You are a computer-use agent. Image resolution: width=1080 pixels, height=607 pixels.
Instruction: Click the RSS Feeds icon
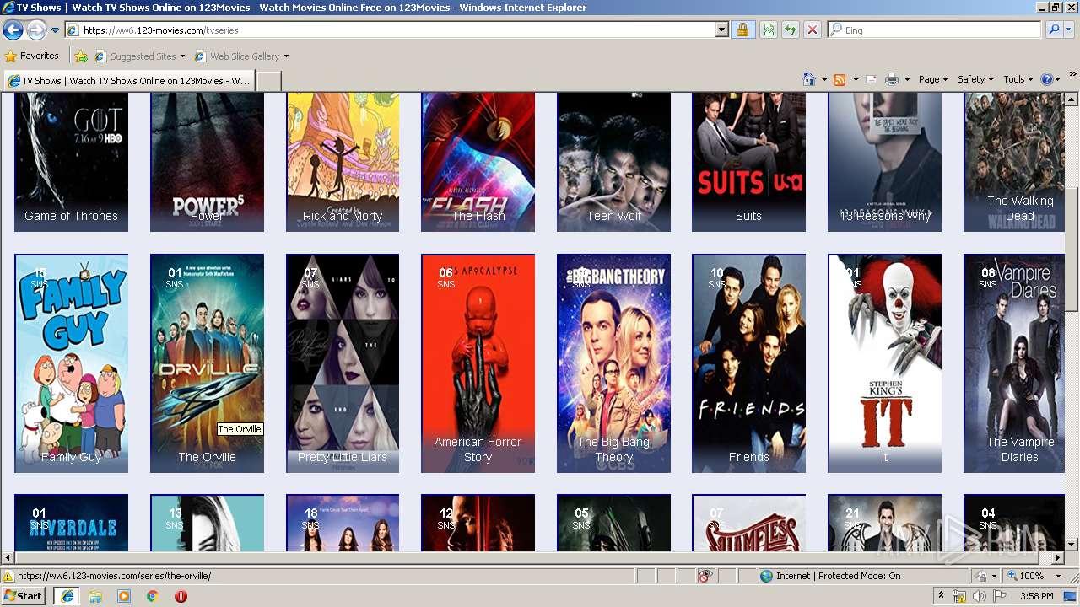tap(840, 79)
